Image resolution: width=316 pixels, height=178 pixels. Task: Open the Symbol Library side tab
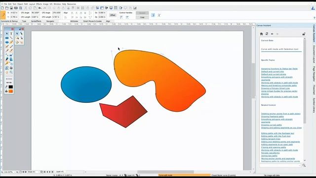coord(314,105)
